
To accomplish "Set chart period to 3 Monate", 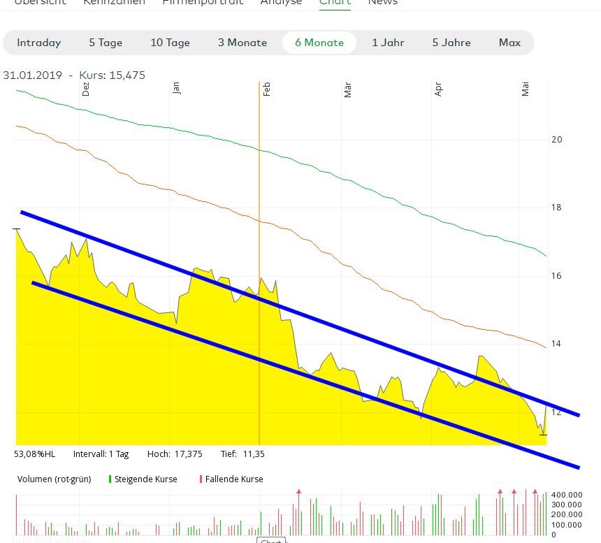I will (x=242, y=43).
